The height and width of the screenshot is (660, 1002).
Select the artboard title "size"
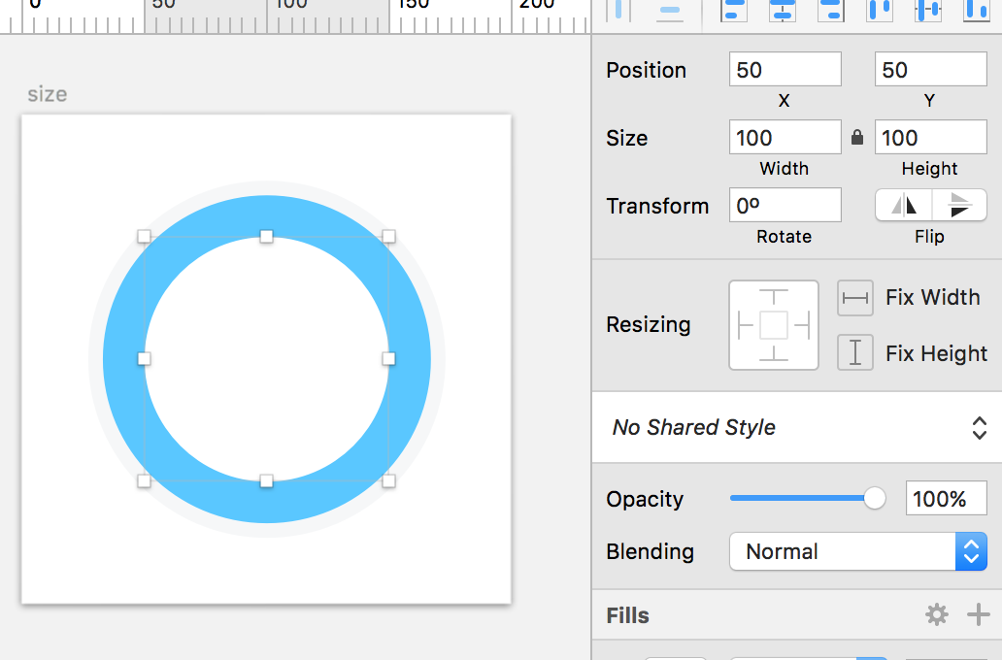click(x=47, y=94)
